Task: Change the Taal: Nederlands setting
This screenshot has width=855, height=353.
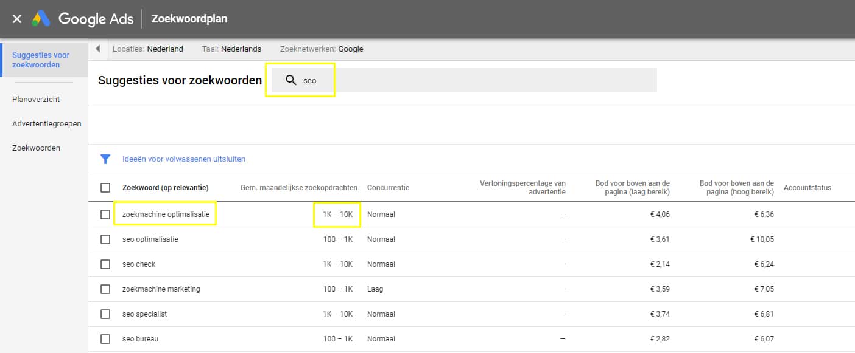Action: pyautogui.click(x=231, y=49)
